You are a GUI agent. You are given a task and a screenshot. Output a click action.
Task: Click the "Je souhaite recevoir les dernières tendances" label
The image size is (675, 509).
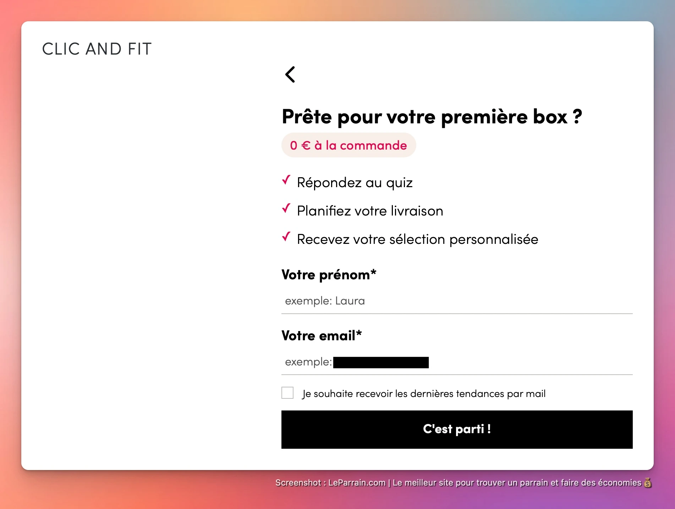coord(424,394)
